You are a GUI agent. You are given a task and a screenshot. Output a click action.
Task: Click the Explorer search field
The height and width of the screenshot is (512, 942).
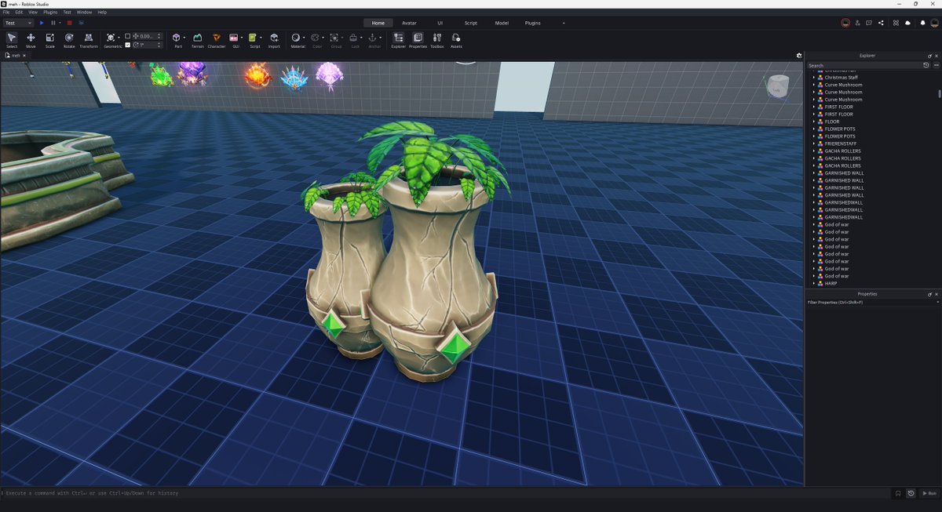(x=864, y=65)
